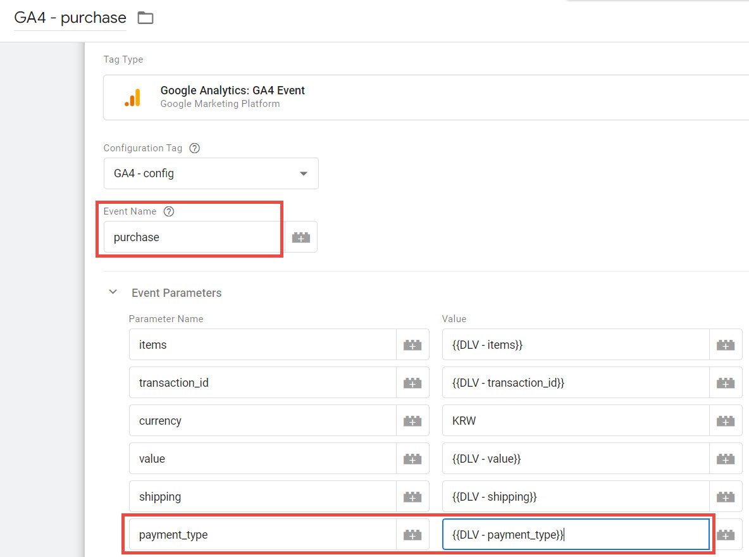
Task: Click the Google Analytics bar chart logo
Action: coord(132,97)
